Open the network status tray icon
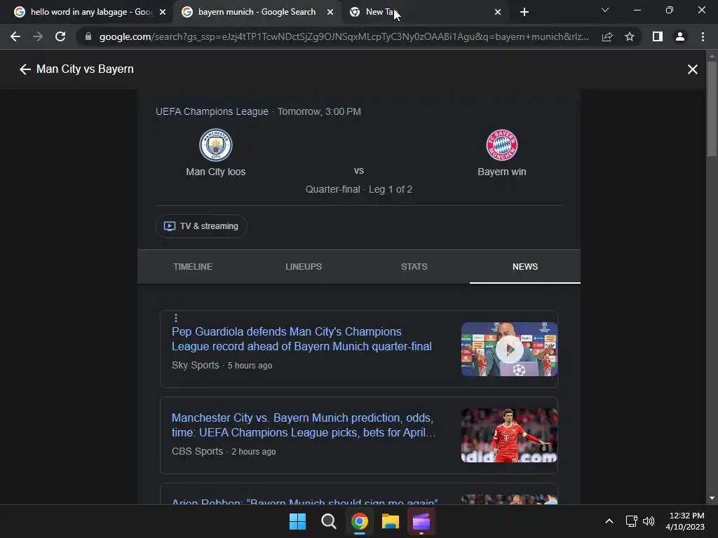718x538 pixels. click(632, 521)
